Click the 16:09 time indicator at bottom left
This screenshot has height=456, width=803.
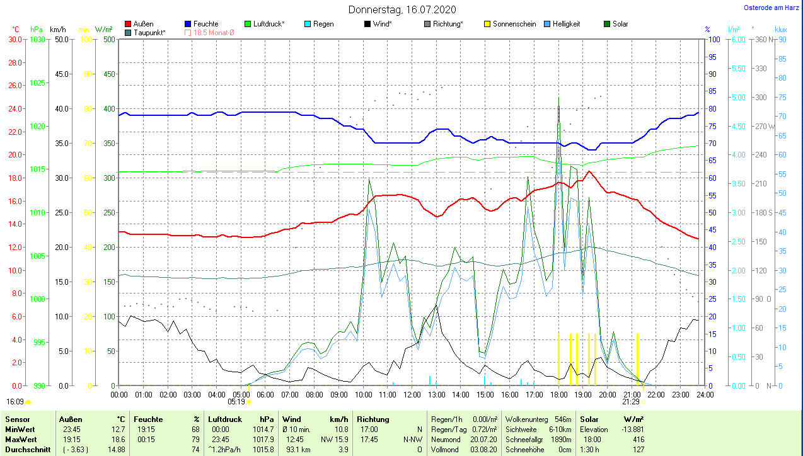(x=15, y=401)
